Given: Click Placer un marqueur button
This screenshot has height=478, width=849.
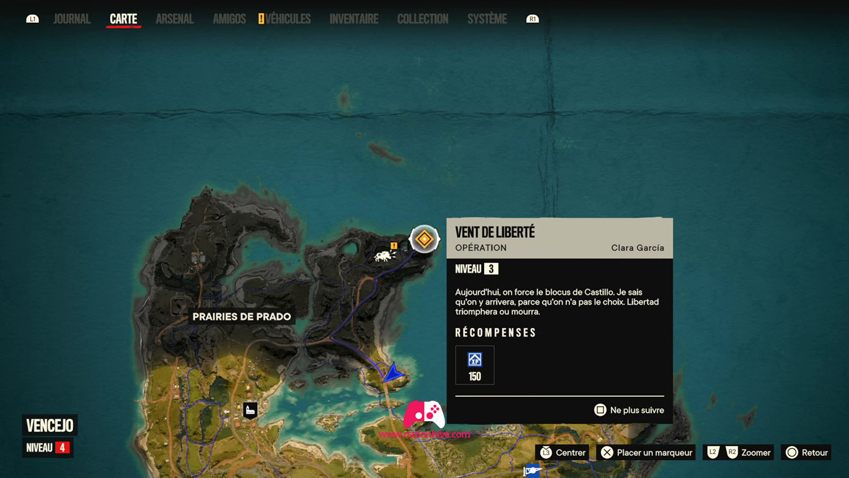Looking at the screenshot, I should click(646, 453).
